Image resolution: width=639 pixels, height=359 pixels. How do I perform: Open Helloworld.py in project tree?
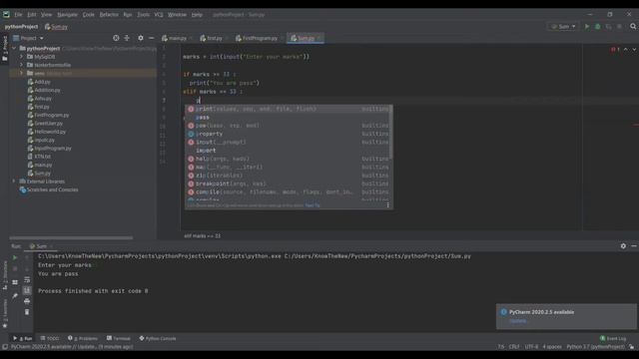pos(47,132)
